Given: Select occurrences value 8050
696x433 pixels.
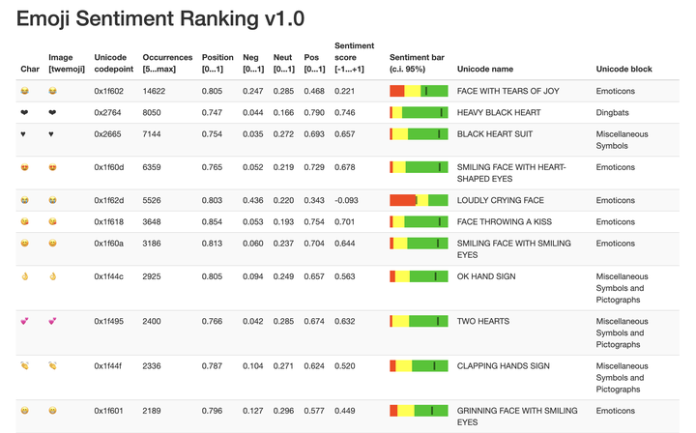Looking at the screenshot, I should [x=152, y=112].
